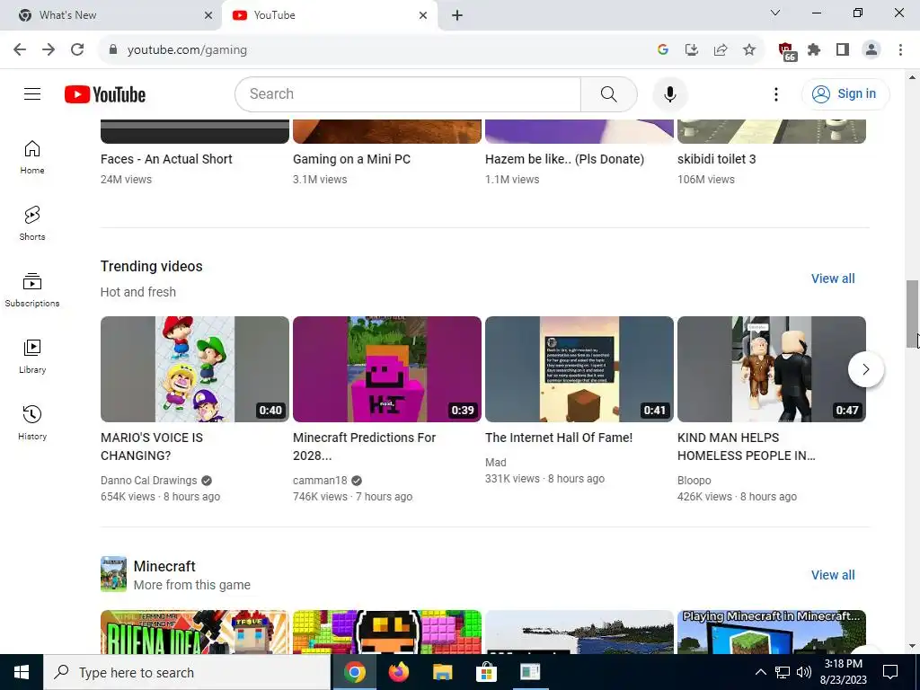The height and width of the screenshot is (690, 920).
Task: Click the install app icon in the address bar
Action: [692, 49]
